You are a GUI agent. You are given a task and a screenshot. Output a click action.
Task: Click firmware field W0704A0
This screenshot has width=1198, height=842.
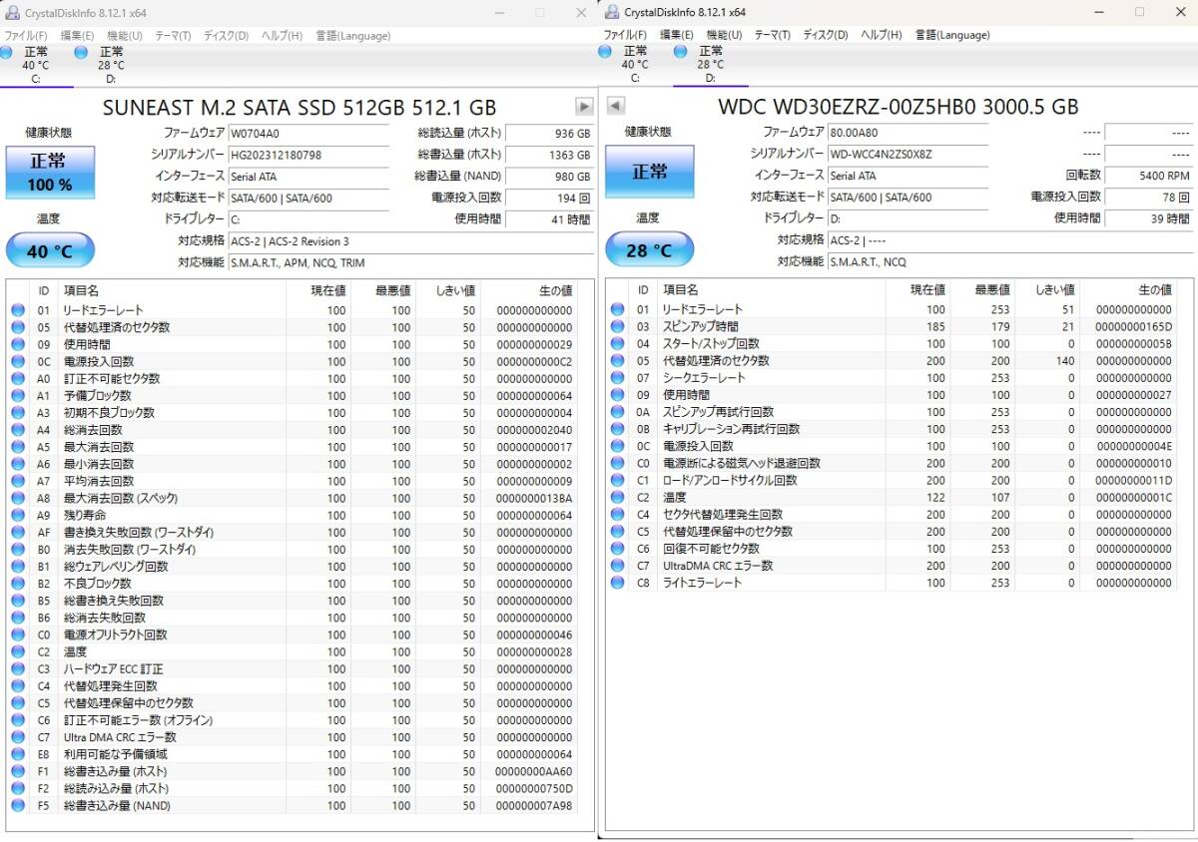pyautogui.click(x=308, y=133)
